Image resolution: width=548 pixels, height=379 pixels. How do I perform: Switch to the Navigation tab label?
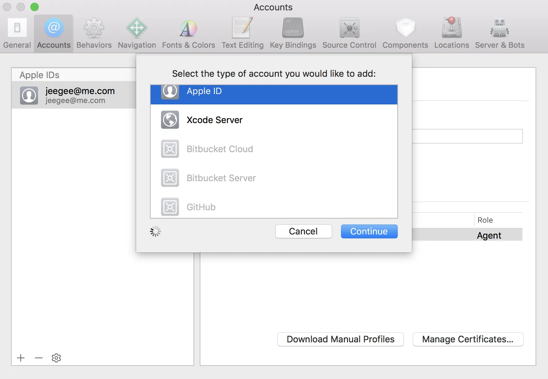[x=137, y=45]
